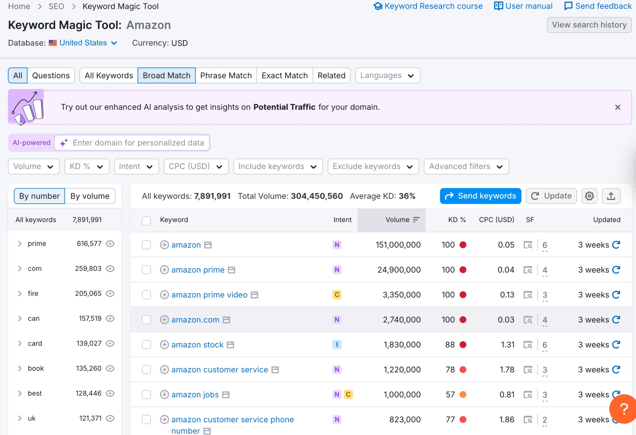636x435 pixels.
Task: Close the AI analysis banner
Action: click(x=618, y=107)
